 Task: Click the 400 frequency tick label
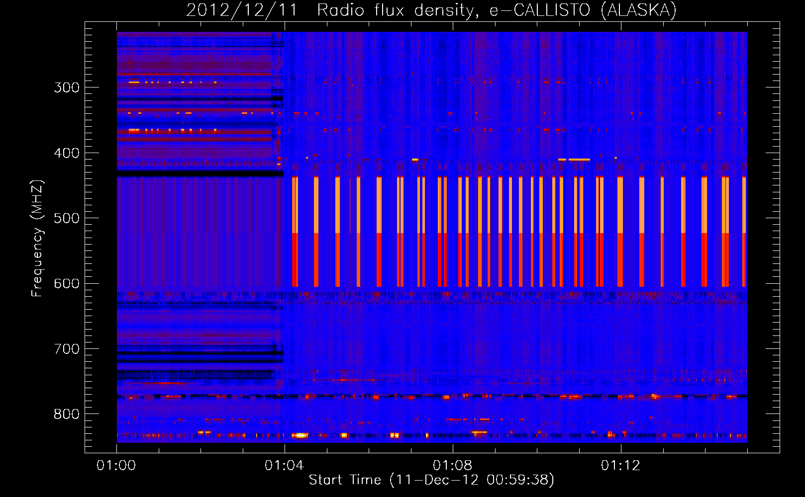67,153
